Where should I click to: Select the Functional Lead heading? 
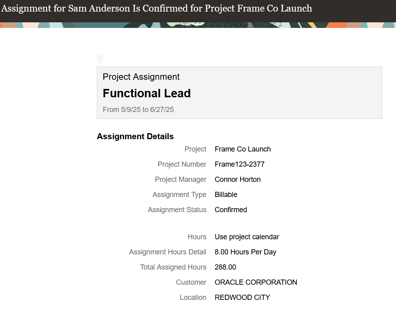tap(146, 93)
